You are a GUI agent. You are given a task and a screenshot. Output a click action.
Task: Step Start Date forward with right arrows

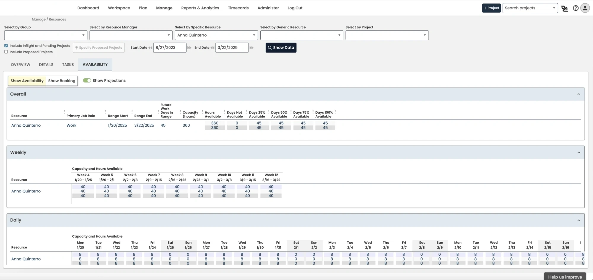189,48
